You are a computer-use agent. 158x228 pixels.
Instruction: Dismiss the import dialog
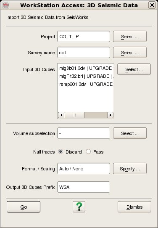pos(134,207)
